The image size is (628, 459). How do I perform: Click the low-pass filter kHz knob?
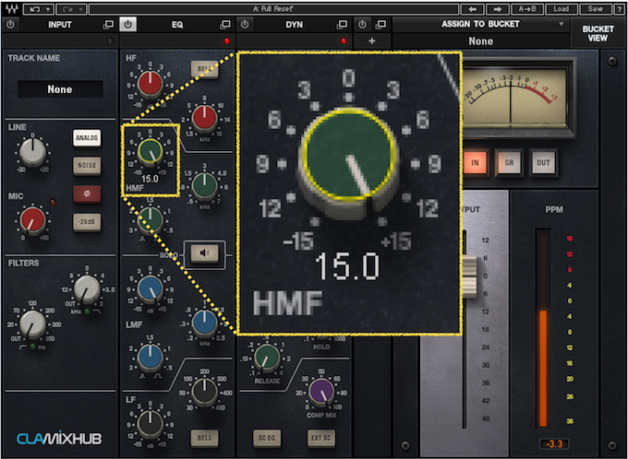(87, 288)
